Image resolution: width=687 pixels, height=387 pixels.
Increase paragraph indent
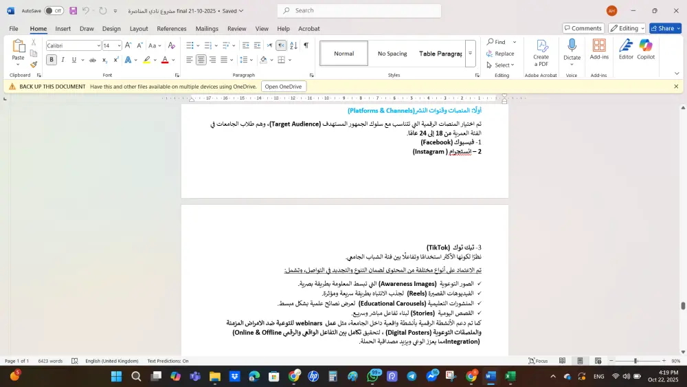(257, 45)
